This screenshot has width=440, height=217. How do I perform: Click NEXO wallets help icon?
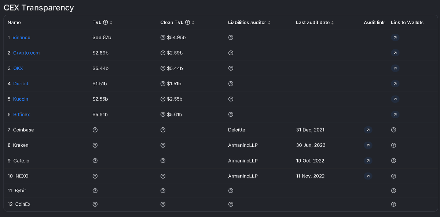pyautogui.click(x=393, y=176)
